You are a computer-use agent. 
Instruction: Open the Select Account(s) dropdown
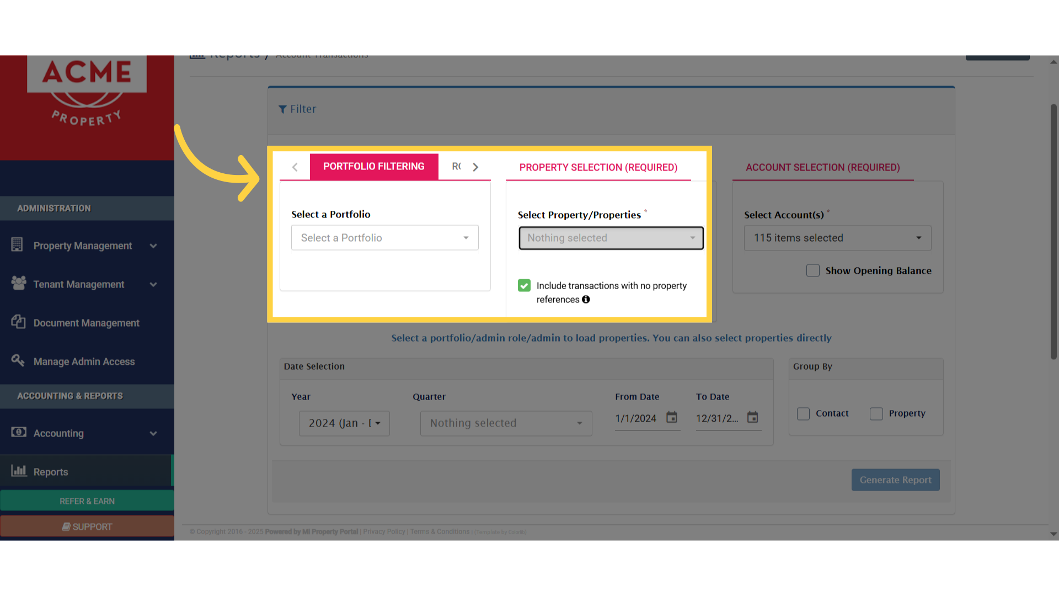[837, 238]
